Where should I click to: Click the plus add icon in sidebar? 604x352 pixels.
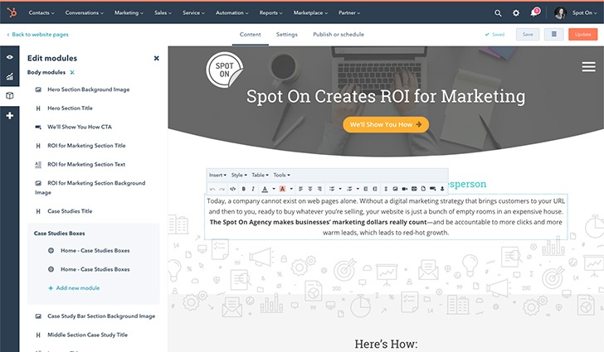click(x=10, y=116)
